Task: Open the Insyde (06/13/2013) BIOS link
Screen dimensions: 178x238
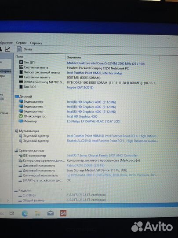Action: click(80, 87)
